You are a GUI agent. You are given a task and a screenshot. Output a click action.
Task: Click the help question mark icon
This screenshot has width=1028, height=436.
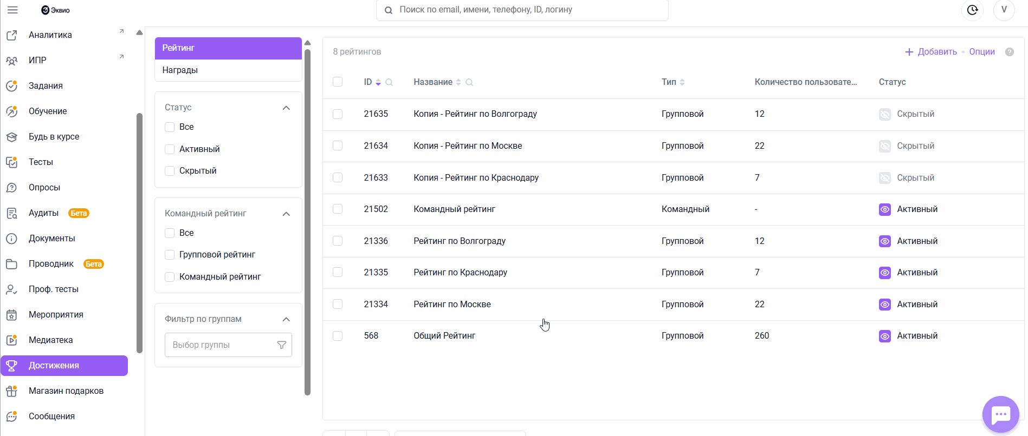point(1010,52)
